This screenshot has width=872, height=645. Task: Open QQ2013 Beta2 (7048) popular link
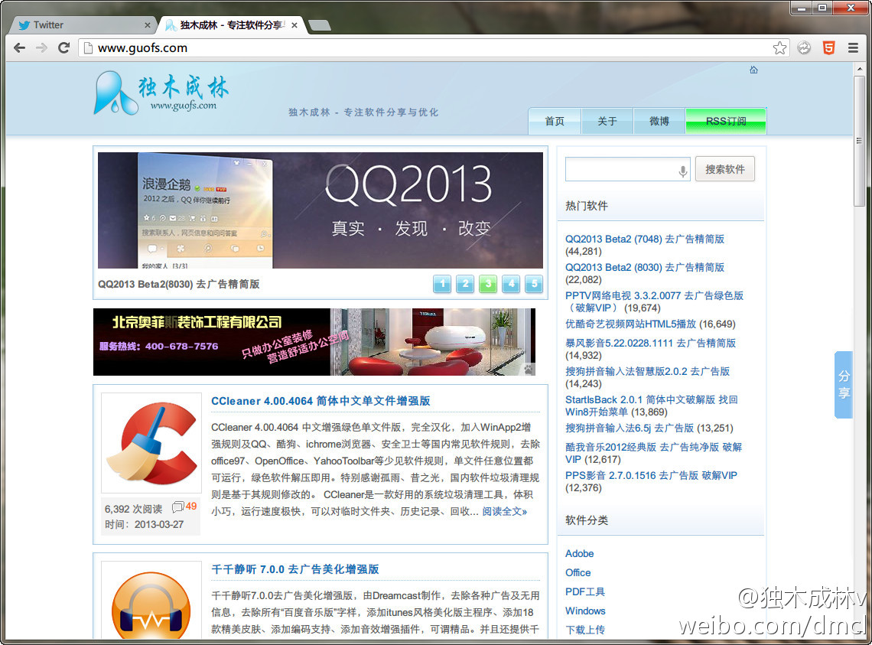click(x=645, y=239)
